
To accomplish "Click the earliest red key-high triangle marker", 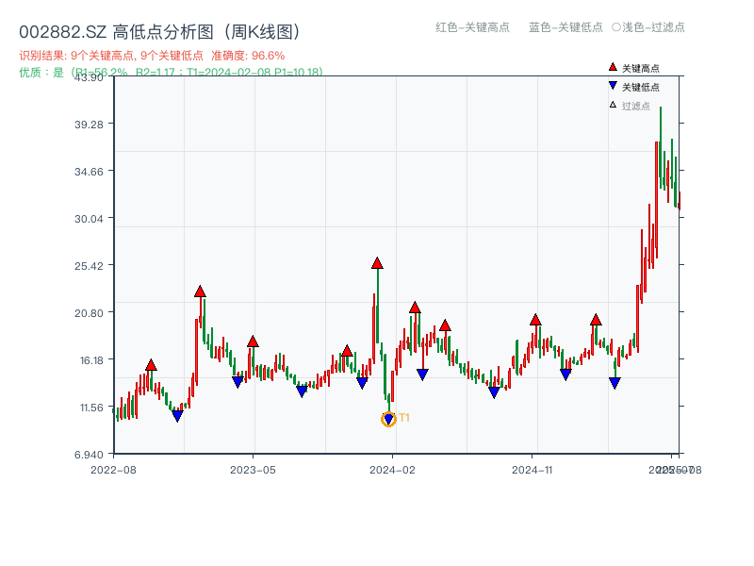I will [x=151, y=365].
